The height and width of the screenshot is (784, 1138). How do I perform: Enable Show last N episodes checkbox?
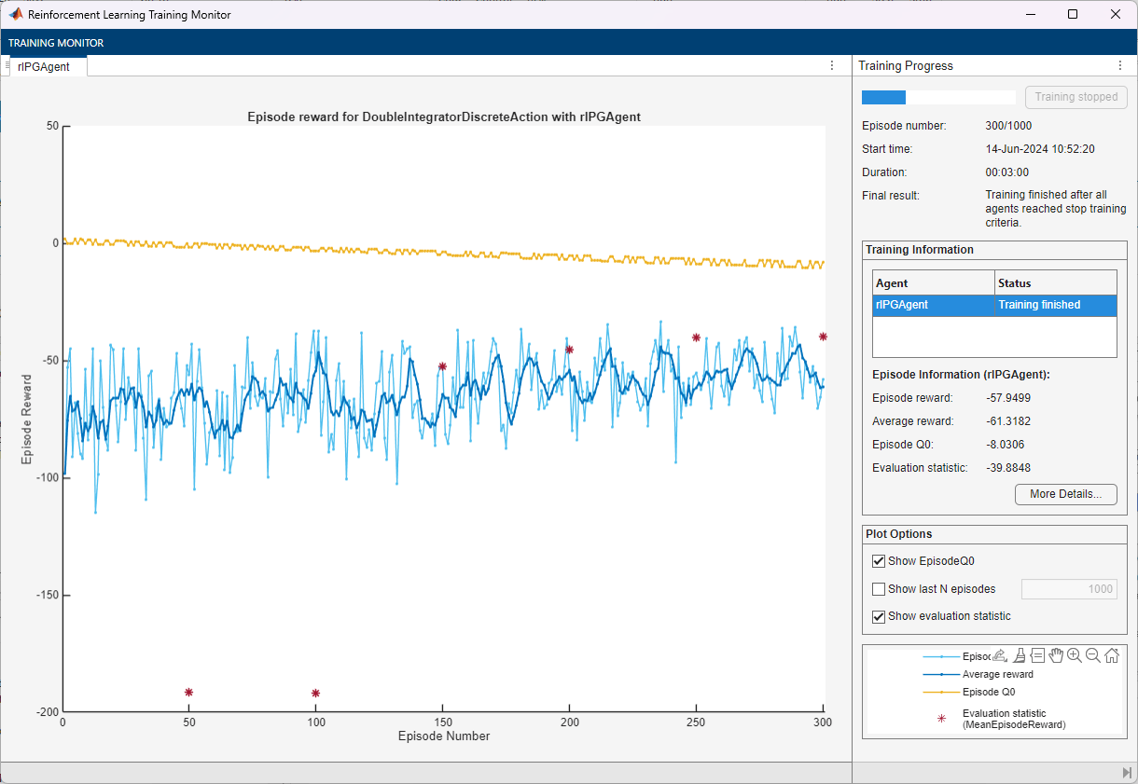878,589
